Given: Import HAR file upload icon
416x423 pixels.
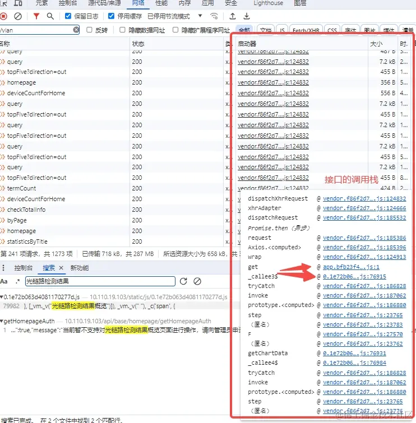Looking at the screenshot, I should pyautogui.click(x=233, y=16).
